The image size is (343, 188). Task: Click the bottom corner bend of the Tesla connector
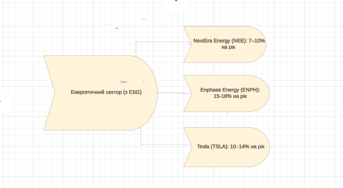(141, 145)
